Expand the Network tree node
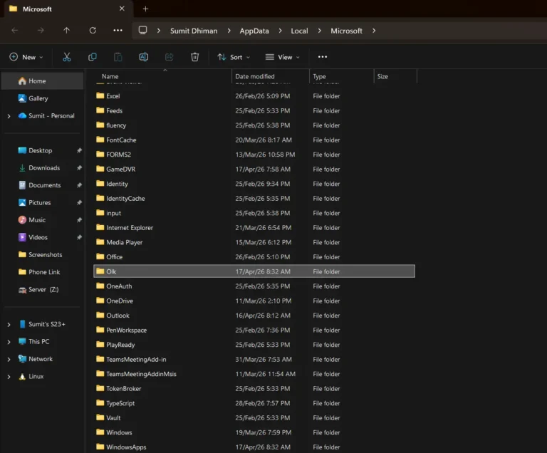The width and height of the screenshot is (547, 453). click(9, 359)
